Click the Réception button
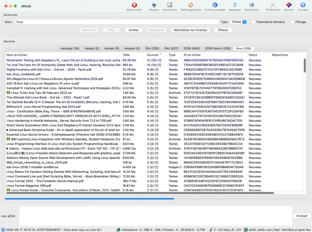Image resolution: width=312 pixels, height=232 pixels. click(x=157, y=30)
